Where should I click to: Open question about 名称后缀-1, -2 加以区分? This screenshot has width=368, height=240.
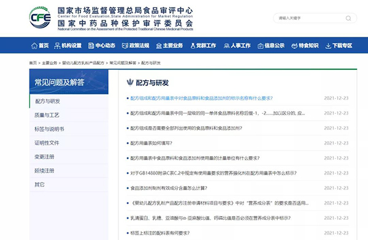point(218,113)
